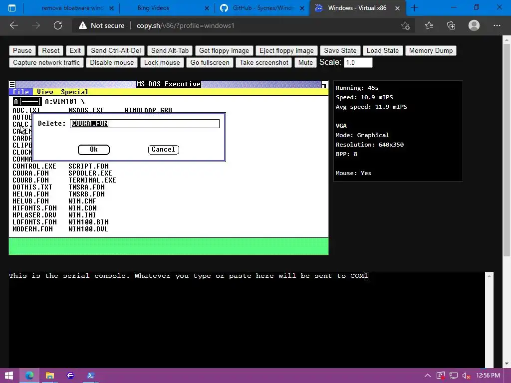The width and height of the screenshot is (511, 383).
Task: Open the browser profile avatar
Action: click(474, 25)
